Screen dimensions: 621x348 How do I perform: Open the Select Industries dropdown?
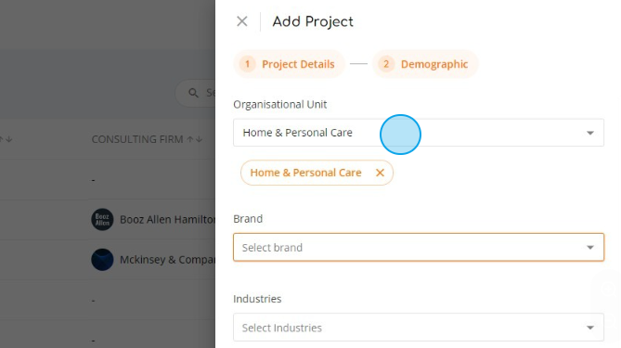click(419, 328)
